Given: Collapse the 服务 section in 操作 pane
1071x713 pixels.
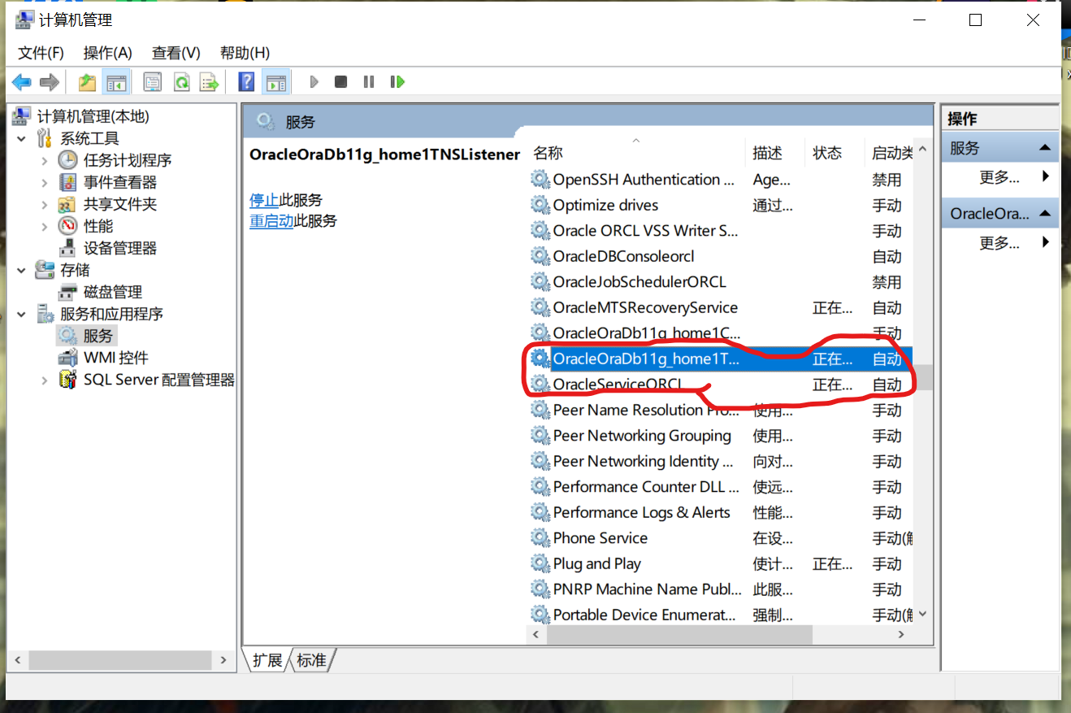Looking at the screenshot, I should coord(1045,149).
